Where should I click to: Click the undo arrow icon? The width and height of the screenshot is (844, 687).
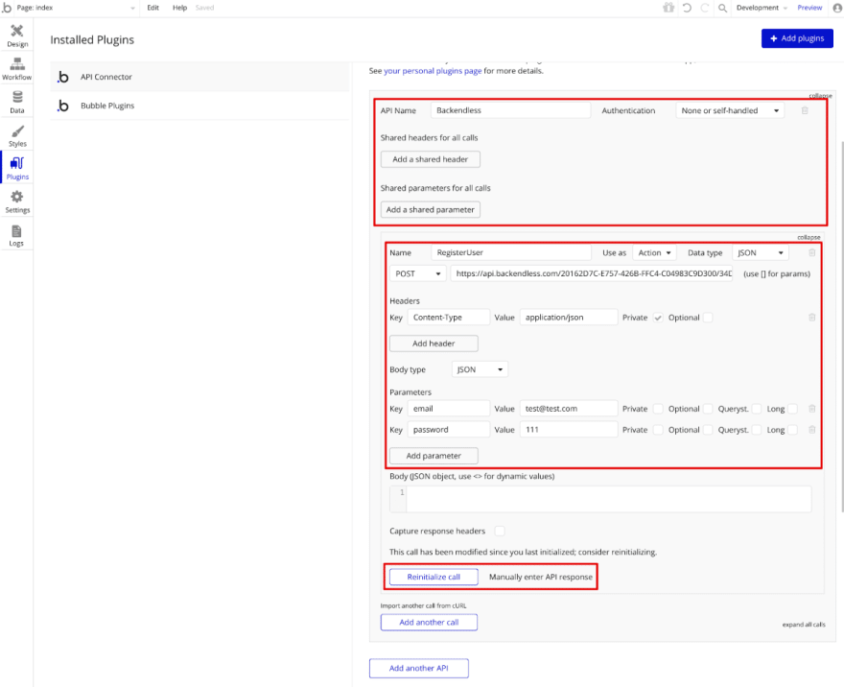point(687,8)
